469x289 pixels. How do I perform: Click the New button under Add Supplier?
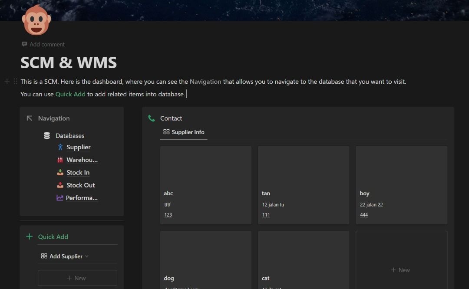77,278
